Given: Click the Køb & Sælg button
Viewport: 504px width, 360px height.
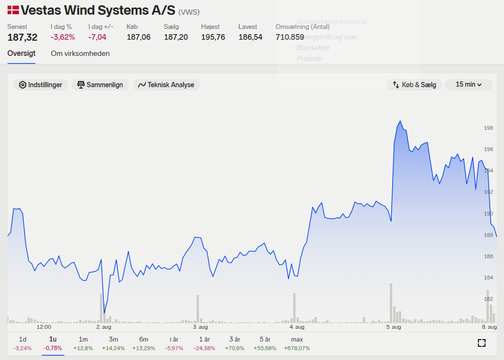Looking at the screenshot, I should pos(414,85).
